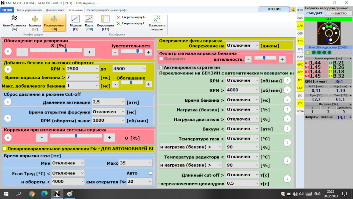Image resolution: width=353 pixels, height=199 pixels.
Task: Open Google Chrome from taskbar
Action: point(32,194)
